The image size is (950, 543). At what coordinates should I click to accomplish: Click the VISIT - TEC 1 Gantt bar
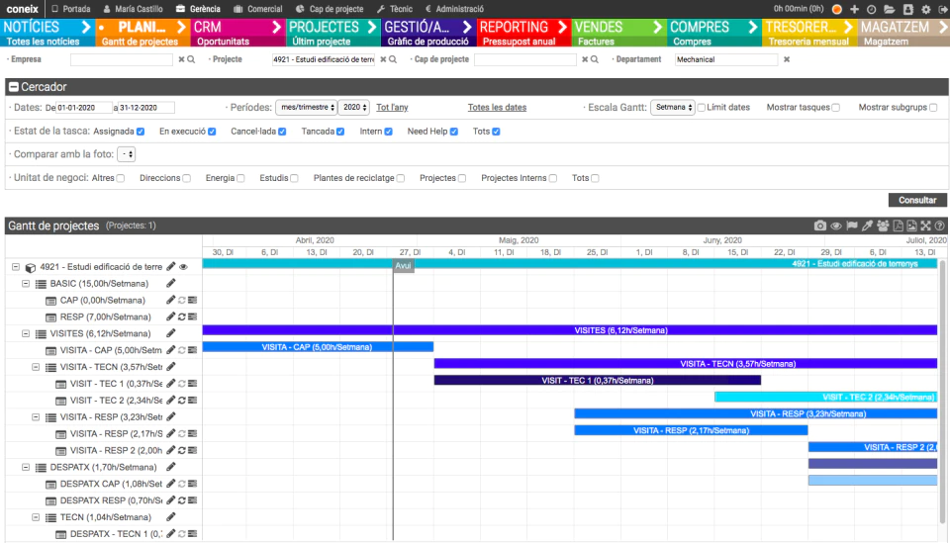click(x=598, y=381)
